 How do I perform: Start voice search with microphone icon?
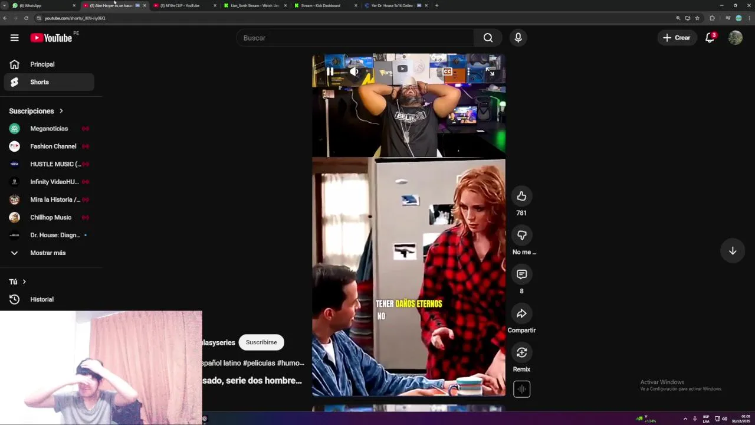tap(518, 38)
